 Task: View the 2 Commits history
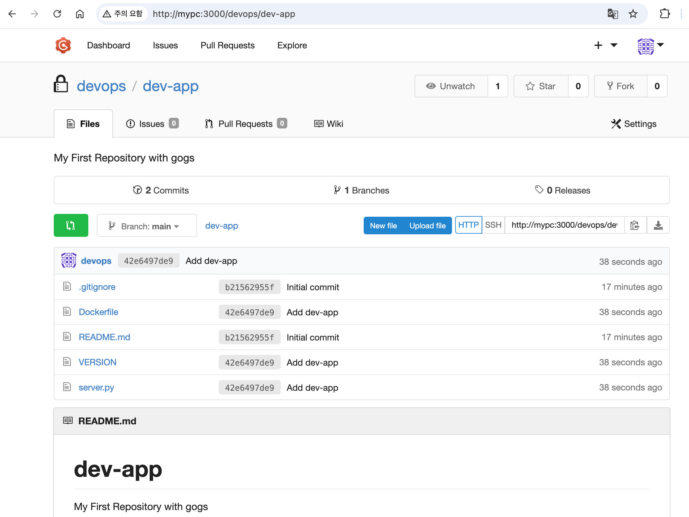[161, 190]
